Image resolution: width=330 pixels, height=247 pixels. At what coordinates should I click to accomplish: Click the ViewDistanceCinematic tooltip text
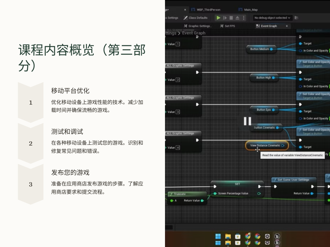click(x=293, y=155)
